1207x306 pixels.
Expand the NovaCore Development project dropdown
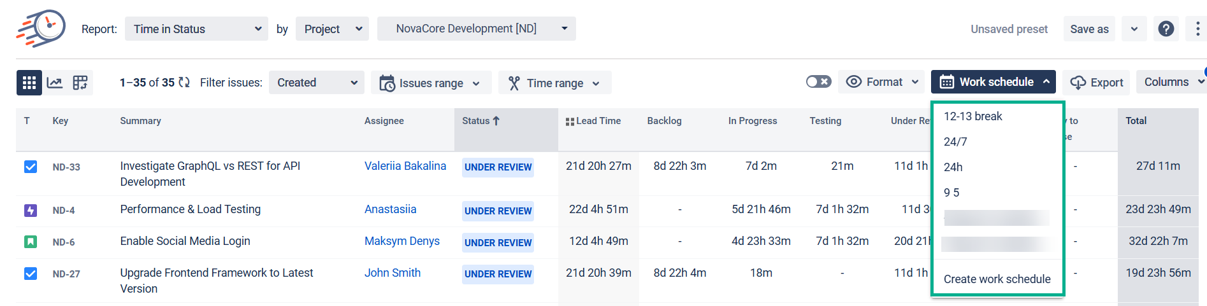[476, 29]
